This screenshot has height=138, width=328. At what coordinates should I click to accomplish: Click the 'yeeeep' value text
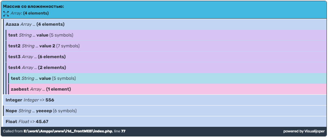pos(44,111)
